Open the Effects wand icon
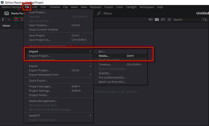209x126 pixels. pyautogui.click(x=99, y=13)
